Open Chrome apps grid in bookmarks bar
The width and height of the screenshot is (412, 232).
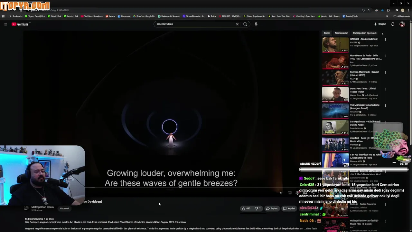[3, 16]
